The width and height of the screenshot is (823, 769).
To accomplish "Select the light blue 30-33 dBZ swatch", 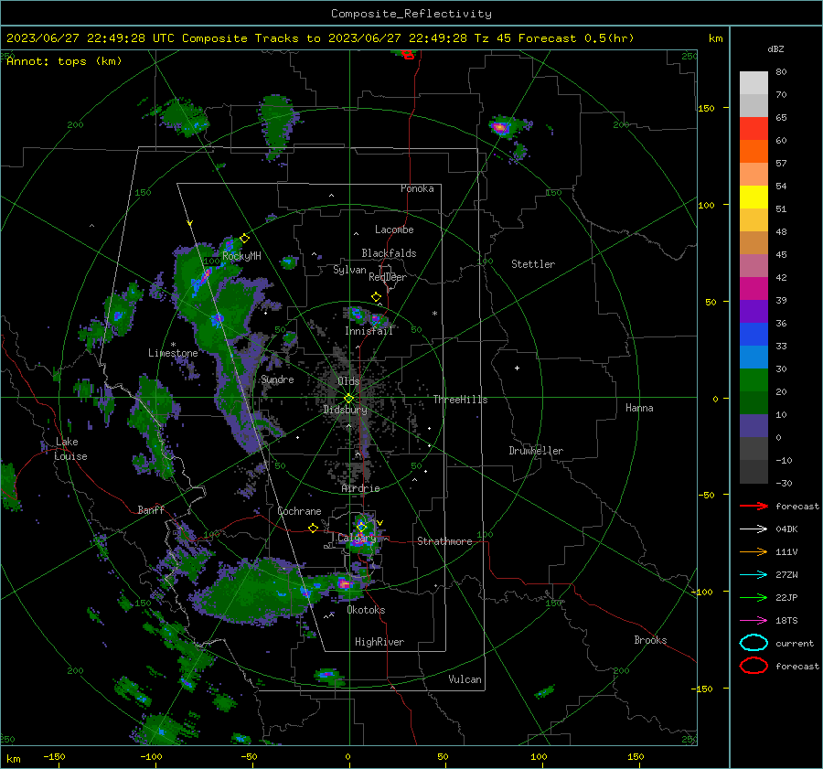I will [x=754, y=357].
